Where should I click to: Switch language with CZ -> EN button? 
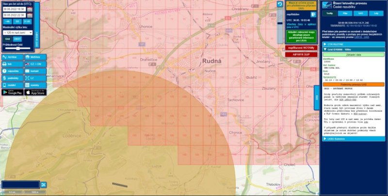click(x=35, y=64)
